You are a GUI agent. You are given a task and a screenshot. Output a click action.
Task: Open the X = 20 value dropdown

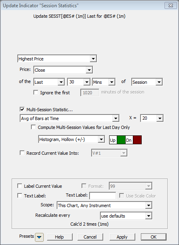[152, 118]
